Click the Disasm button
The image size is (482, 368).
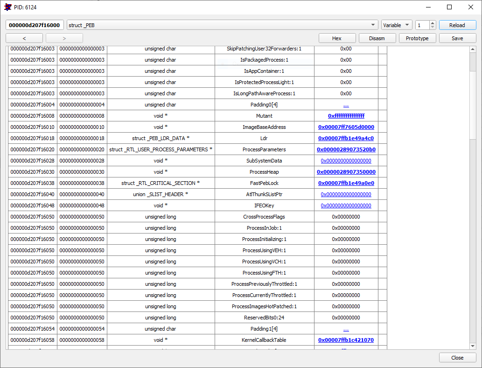(377, 38)
